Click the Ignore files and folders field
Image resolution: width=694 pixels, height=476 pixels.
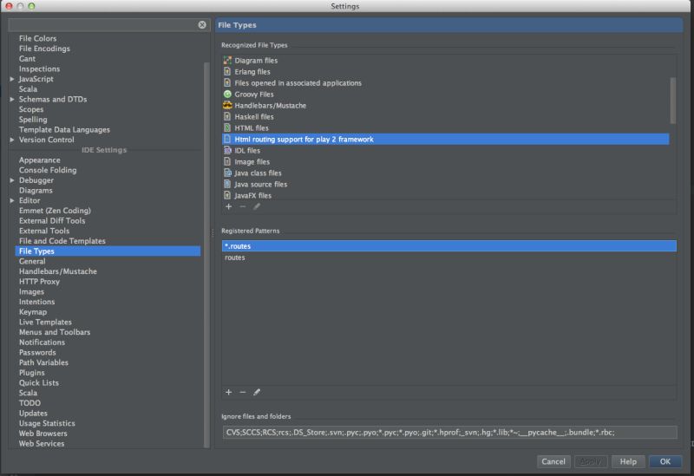pyautogui.click(x=449, y=432)
